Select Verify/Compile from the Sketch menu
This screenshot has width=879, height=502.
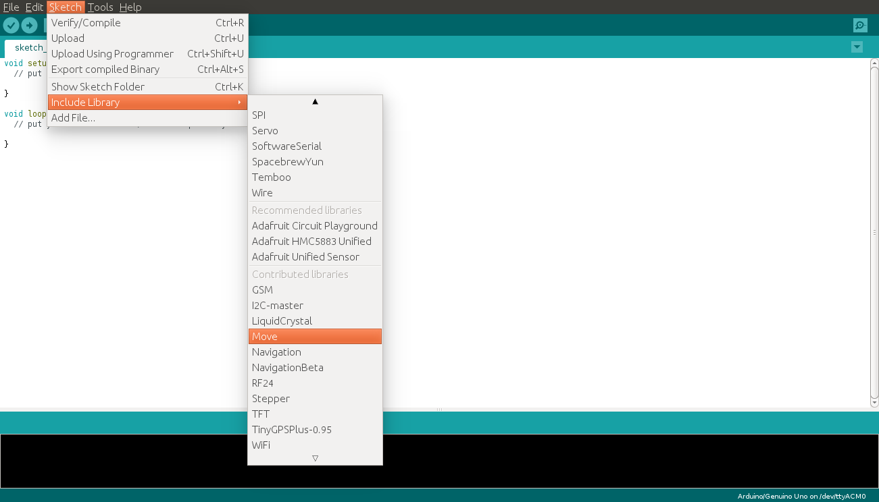[x=86, y=22]
